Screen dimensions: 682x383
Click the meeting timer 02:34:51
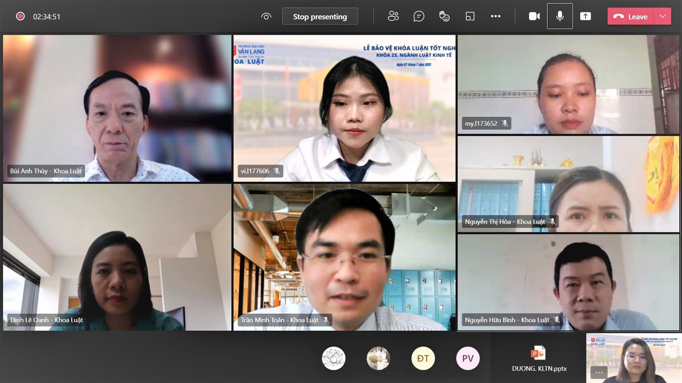(x=47, y=16)
